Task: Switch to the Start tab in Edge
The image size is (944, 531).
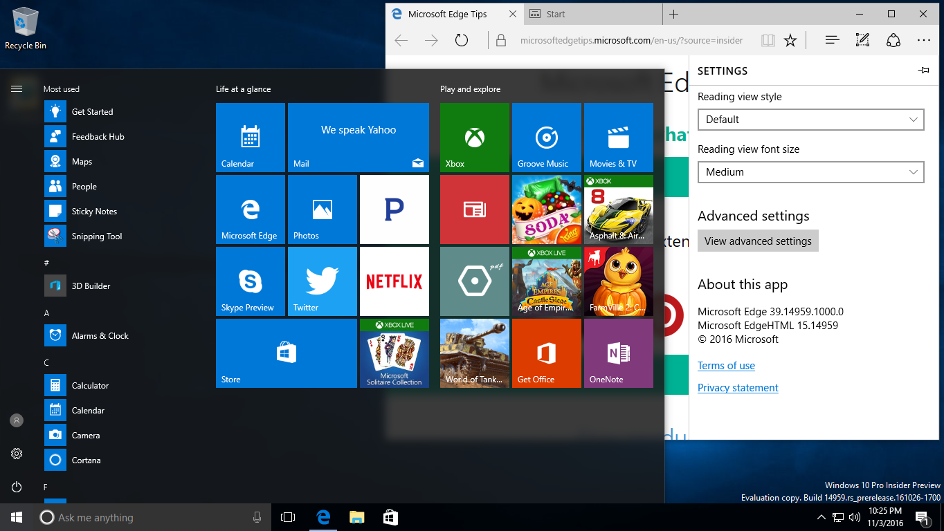Action: tap(592, 14)
